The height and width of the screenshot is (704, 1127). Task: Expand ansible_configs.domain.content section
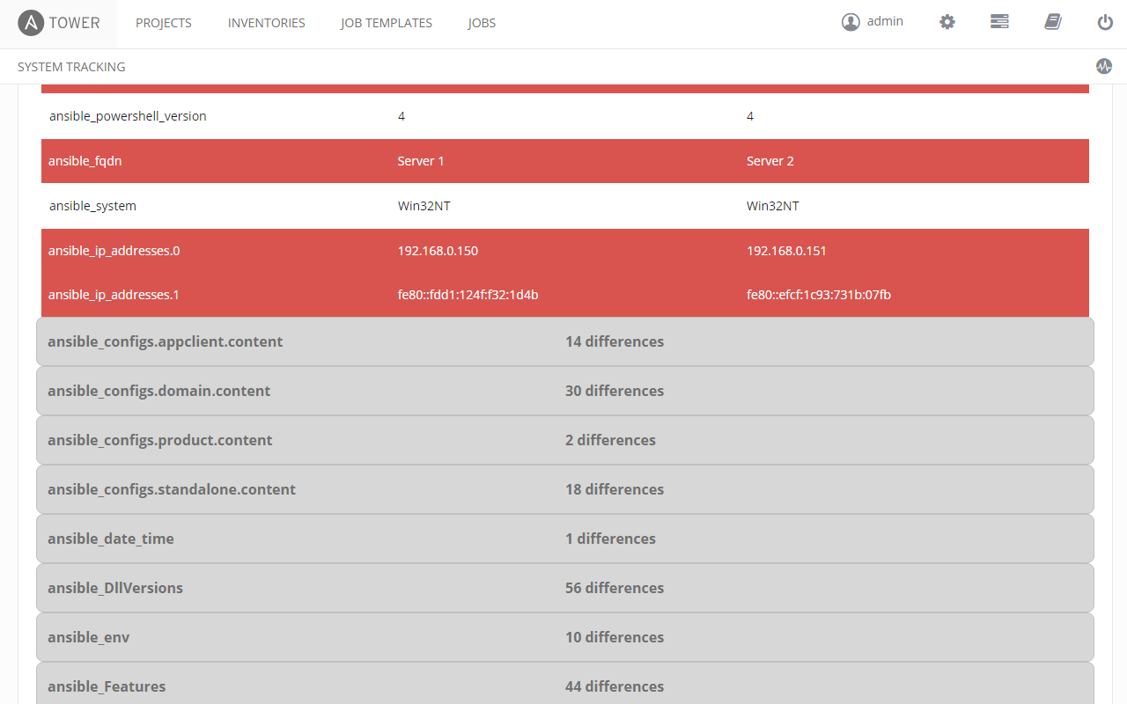pos(563,391)
